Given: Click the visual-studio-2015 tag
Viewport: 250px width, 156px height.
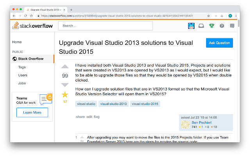Looking at the screenshot, I should pyautogui.click(x=145, y=104).
